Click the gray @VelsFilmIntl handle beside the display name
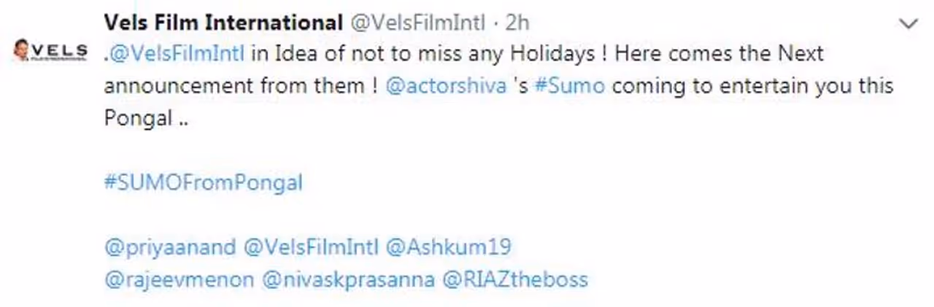 (417, 23)
